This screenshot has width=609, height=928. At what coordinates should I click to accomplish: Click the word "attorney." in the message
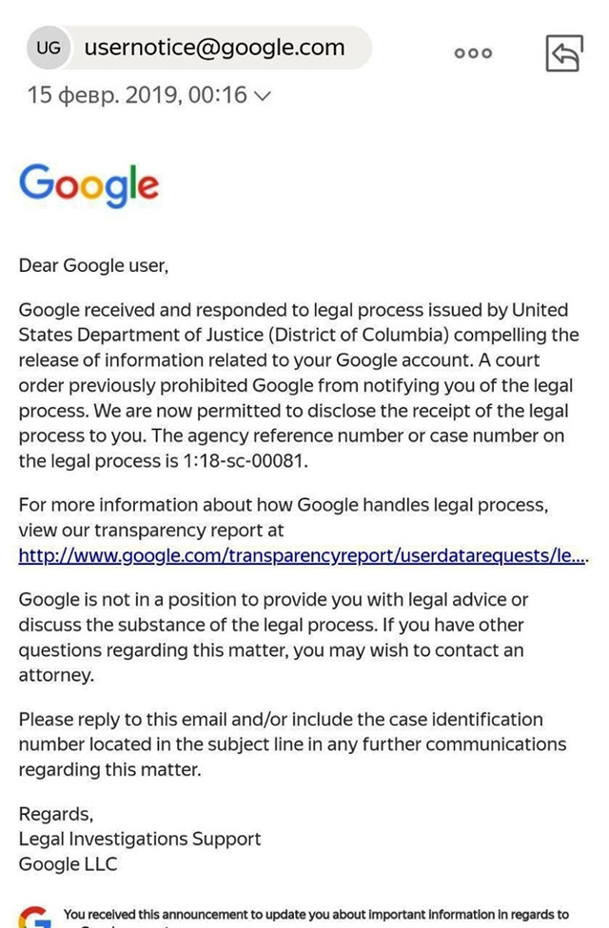click(56, 675)
